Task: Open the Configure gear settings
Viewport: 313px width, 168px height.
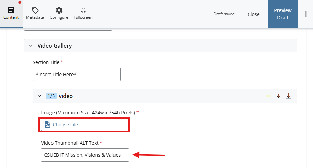Action: pos(59,14)
